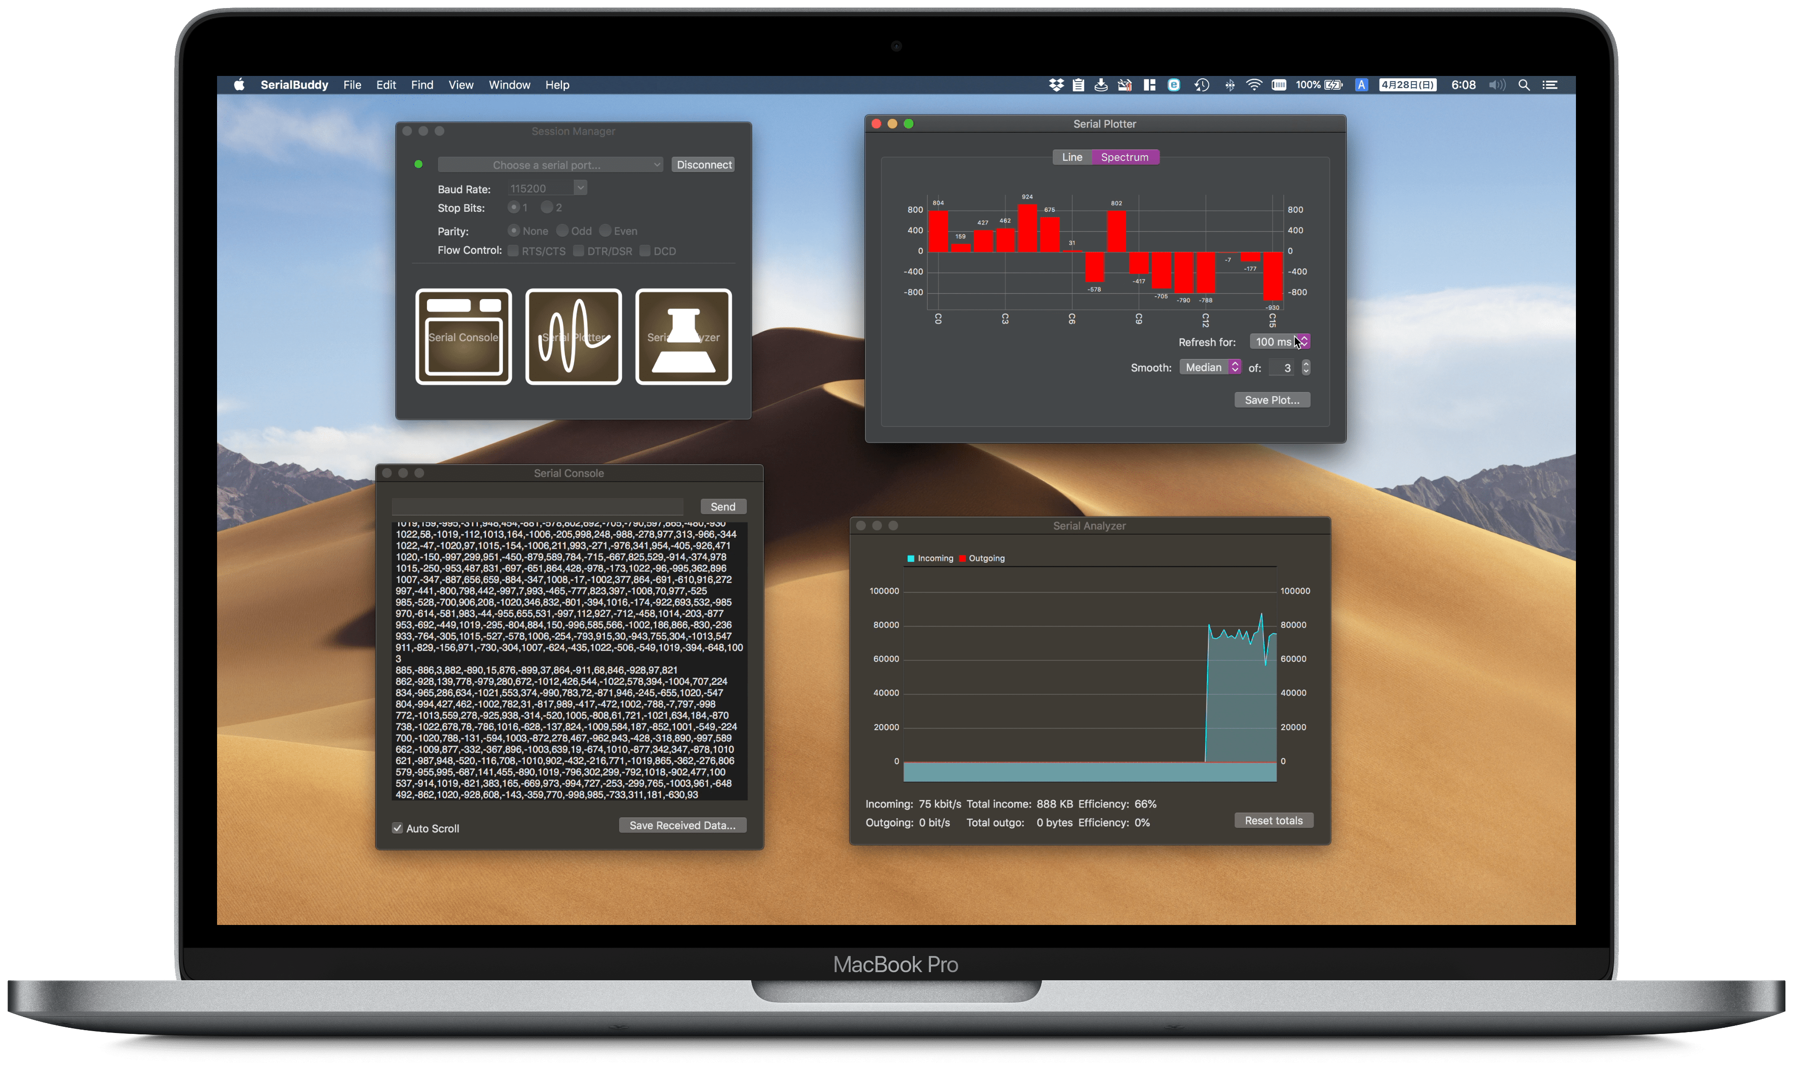Click the mail stamp menu bar icon
The image size is (1793, 1066).
point(1125,85)
